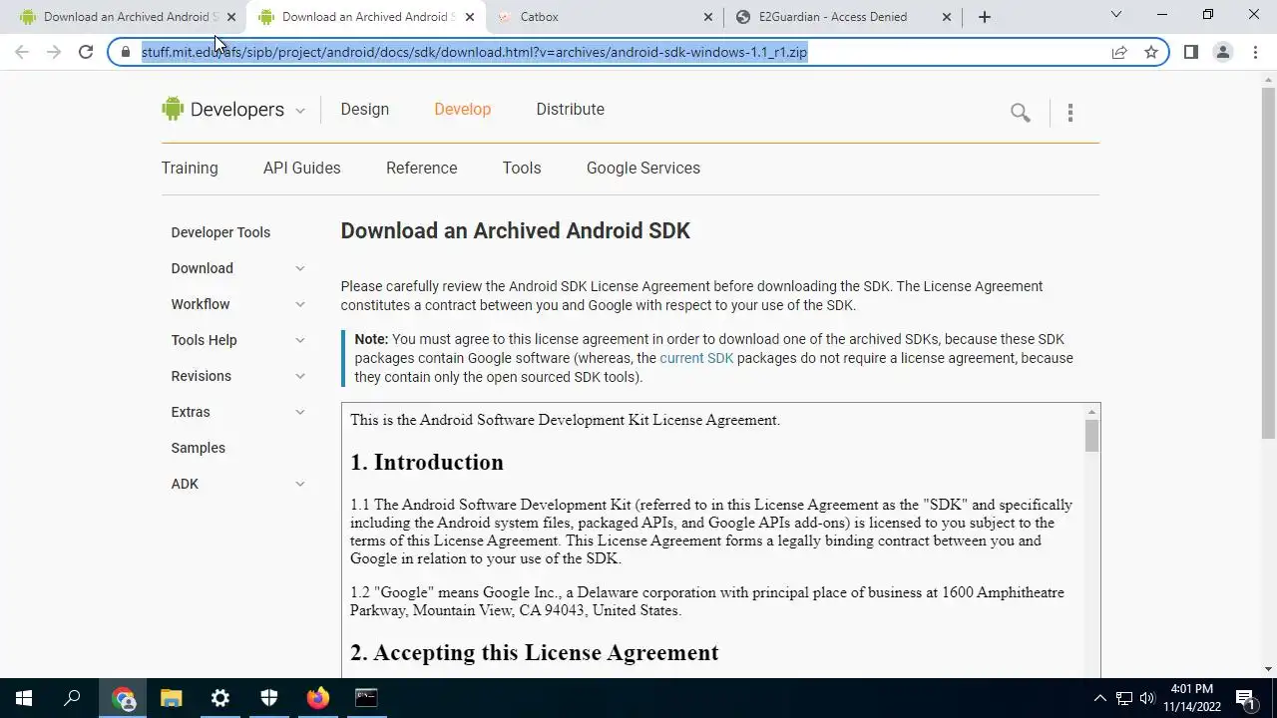The width and height of the screenshot is (1277, 718).
Task: Open File Explorer from the taskbar
Action: pos(172,698)
